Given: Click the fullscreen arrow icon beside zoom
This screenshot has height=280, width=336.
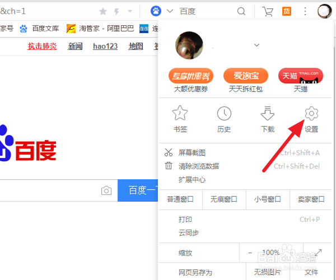Looking at the screenshot, I should pyautogui.click(x=318, y=253).
